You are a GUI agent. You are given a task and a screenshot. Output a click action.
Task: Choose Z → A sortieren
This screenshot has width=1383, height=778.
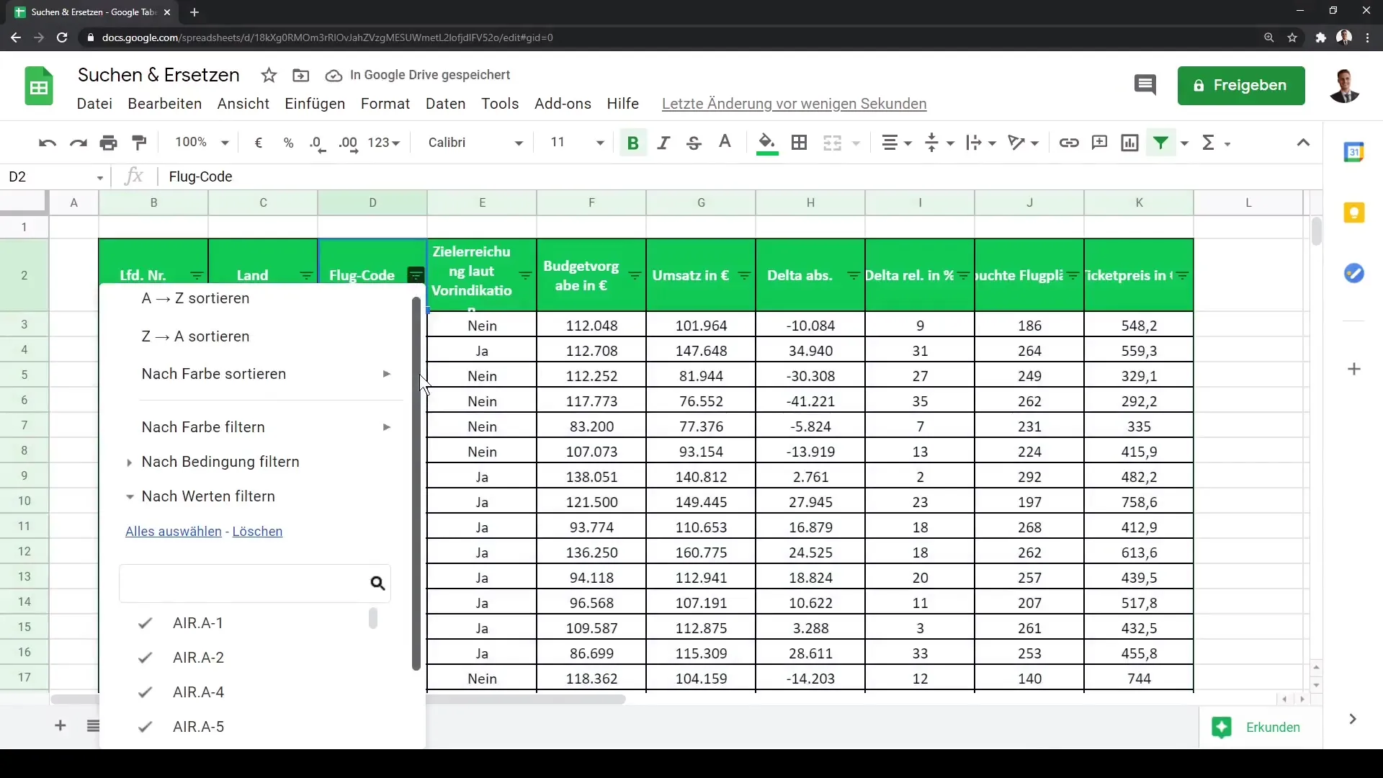click(195, 336)
